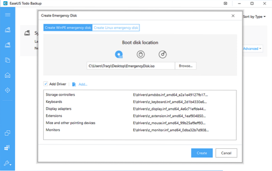Click the File Backup sidebar icon
The width and height of the screenshot is (272, 171).
7,60
